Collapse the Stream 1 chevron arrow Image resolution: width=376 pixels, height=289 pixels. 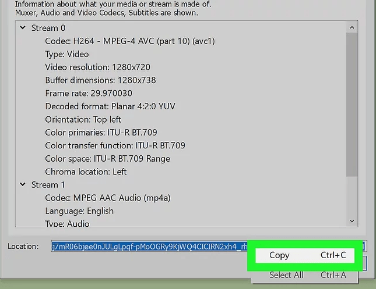pyautogui.click(x=23, y=185)
